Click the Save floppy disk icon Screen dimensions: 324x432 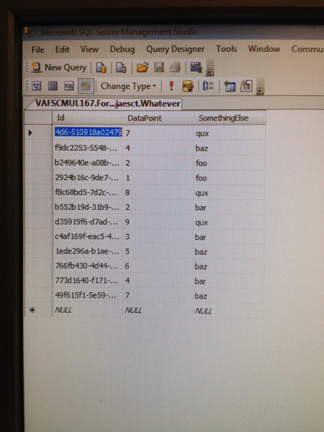point(159,67)
